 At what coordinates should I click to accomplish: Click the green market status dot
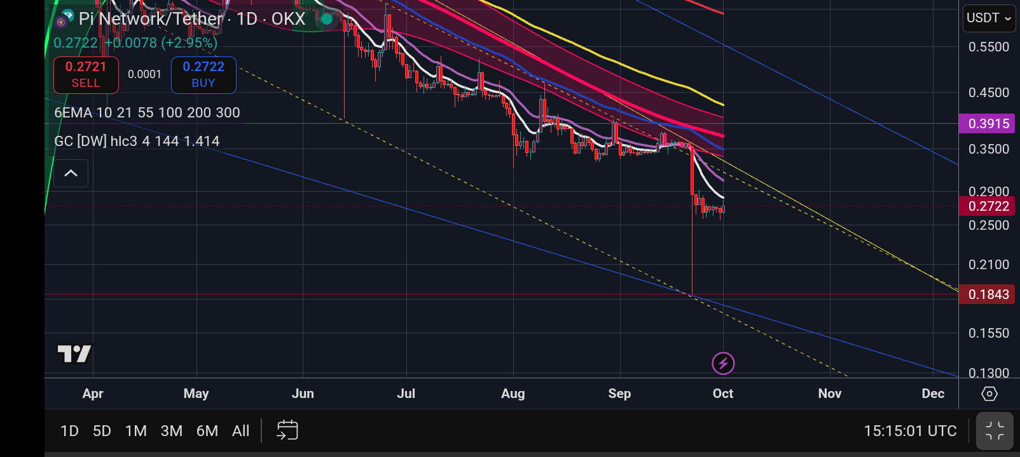click(327, 19)
